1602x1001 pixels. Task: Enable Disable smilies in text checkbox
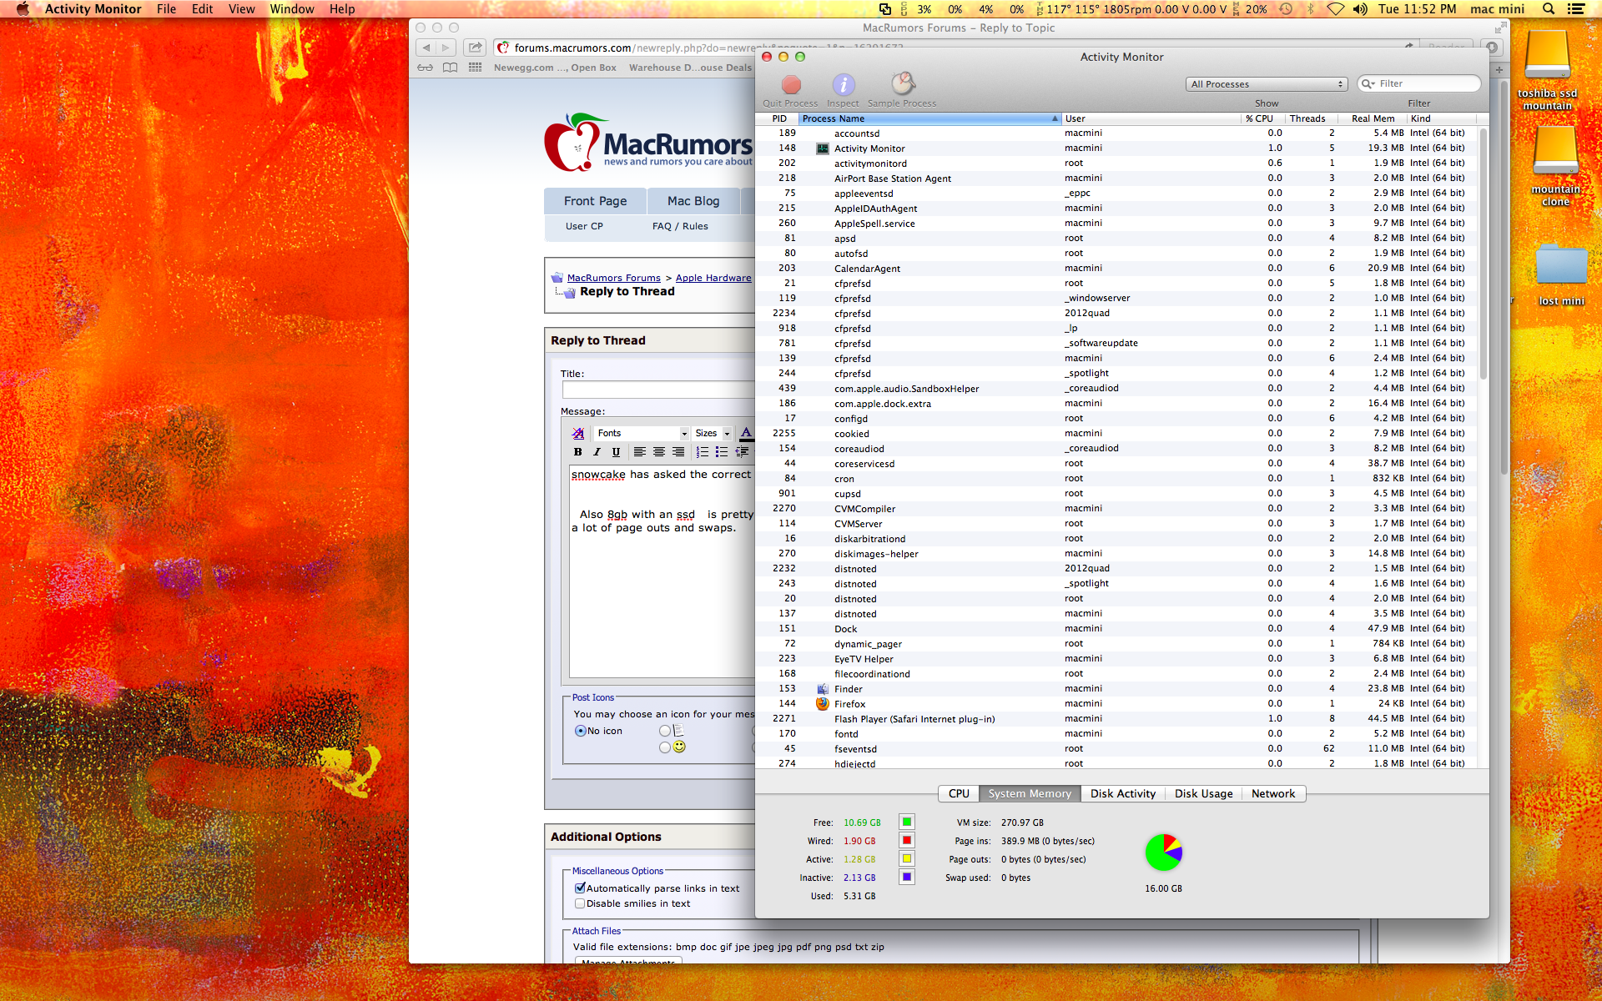pyautogui.click(x=580, y=903)
